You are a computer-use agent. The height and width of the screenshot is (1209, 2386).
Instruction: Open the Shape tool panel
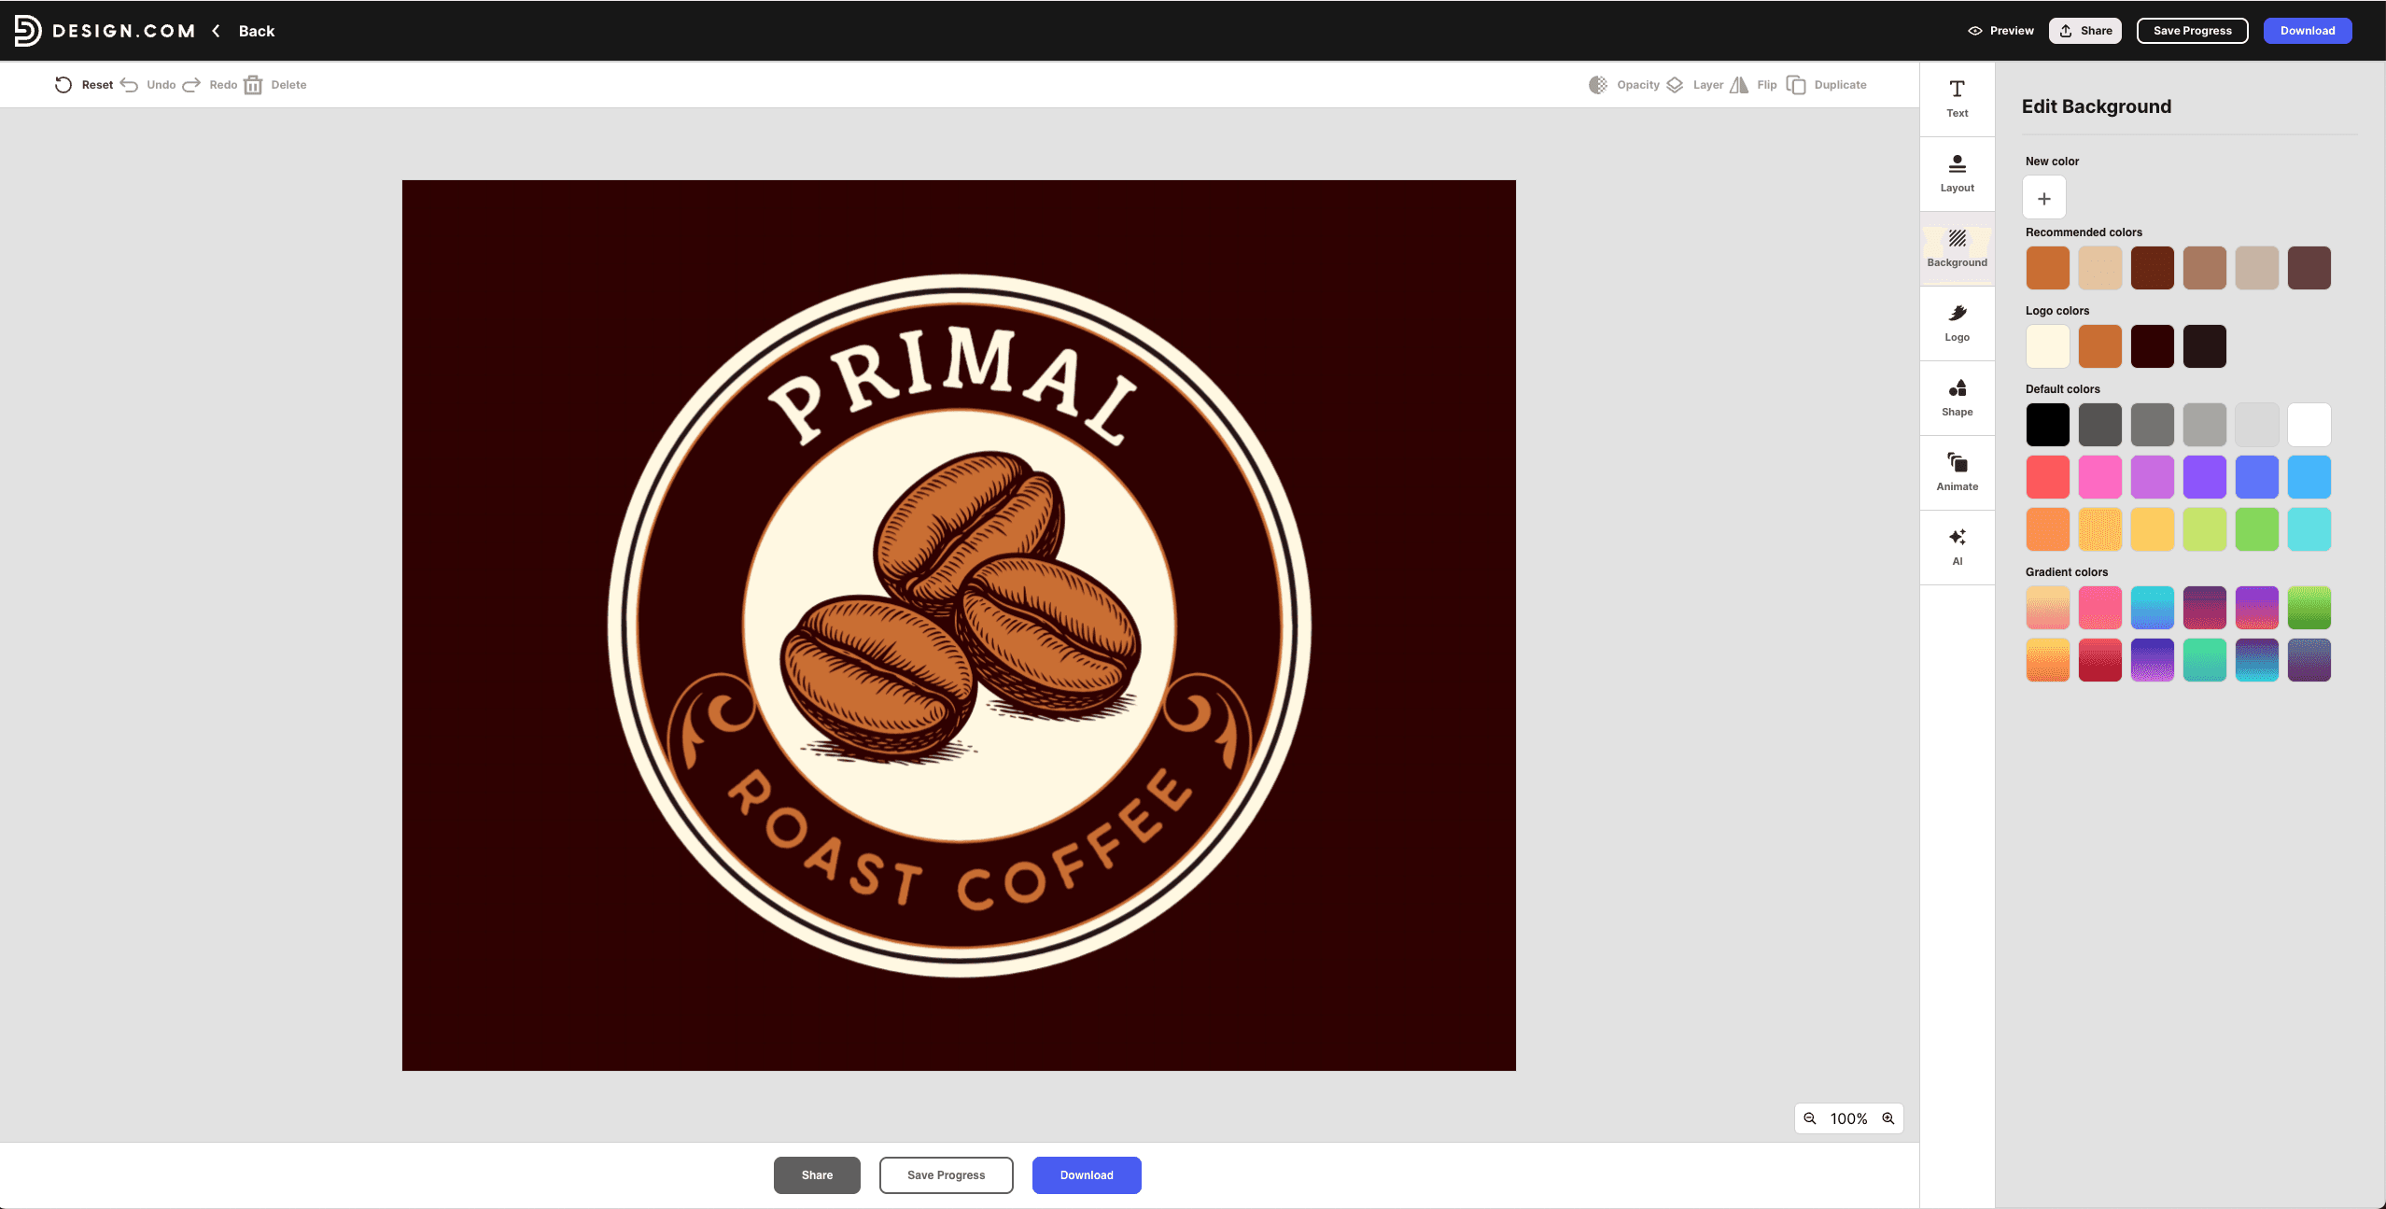click(x=1957, y=398)
